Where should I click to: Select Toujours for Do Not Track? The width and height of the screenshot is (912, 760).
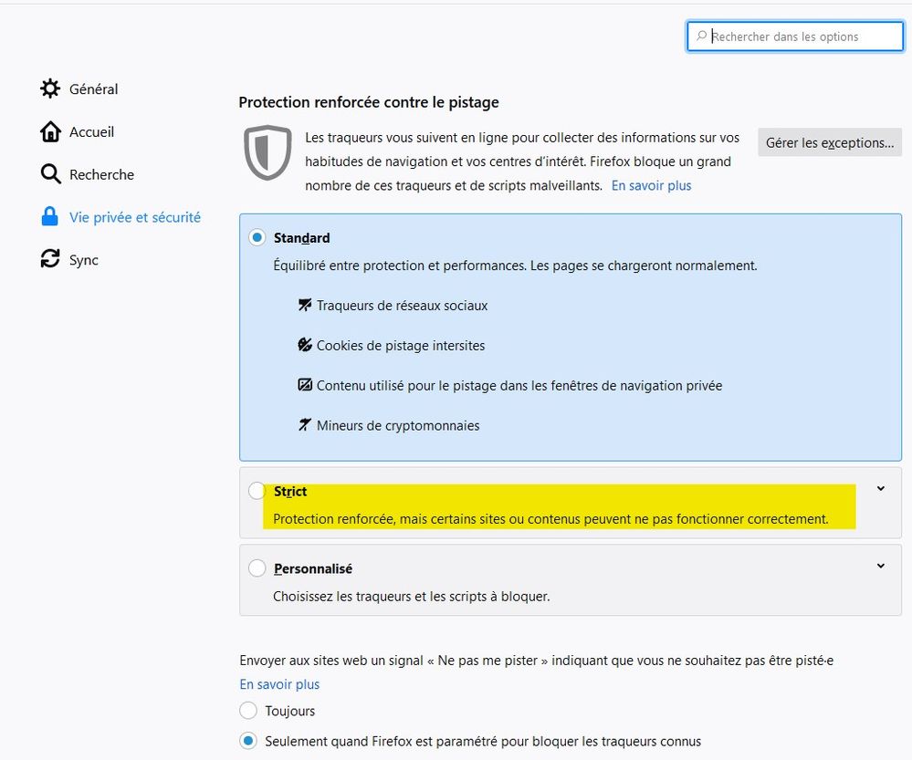coord(248,711)
